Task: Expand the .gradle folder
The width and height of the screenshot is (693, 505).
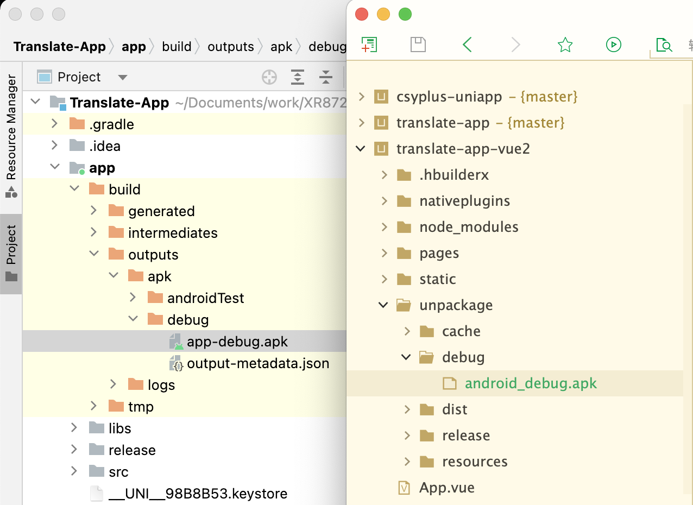Action: tap(54, 124)
